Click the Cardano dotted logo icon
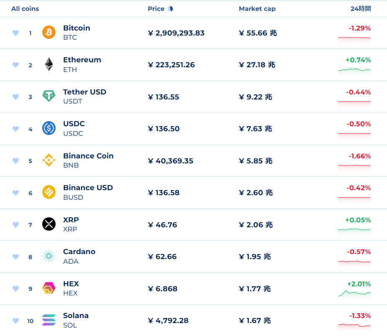The width and height of the screenshot is (387, 336). pos(49,256)
